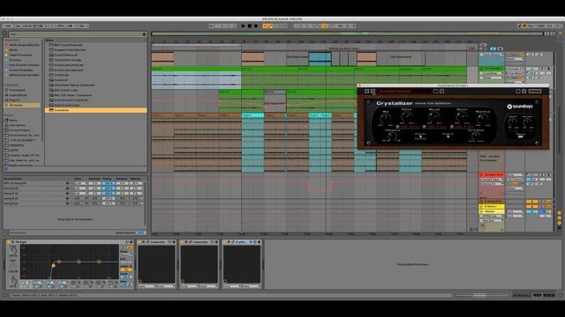Open the Crystallizer preset name menu
Screen dimensions: 565x317
coord(404,92)
